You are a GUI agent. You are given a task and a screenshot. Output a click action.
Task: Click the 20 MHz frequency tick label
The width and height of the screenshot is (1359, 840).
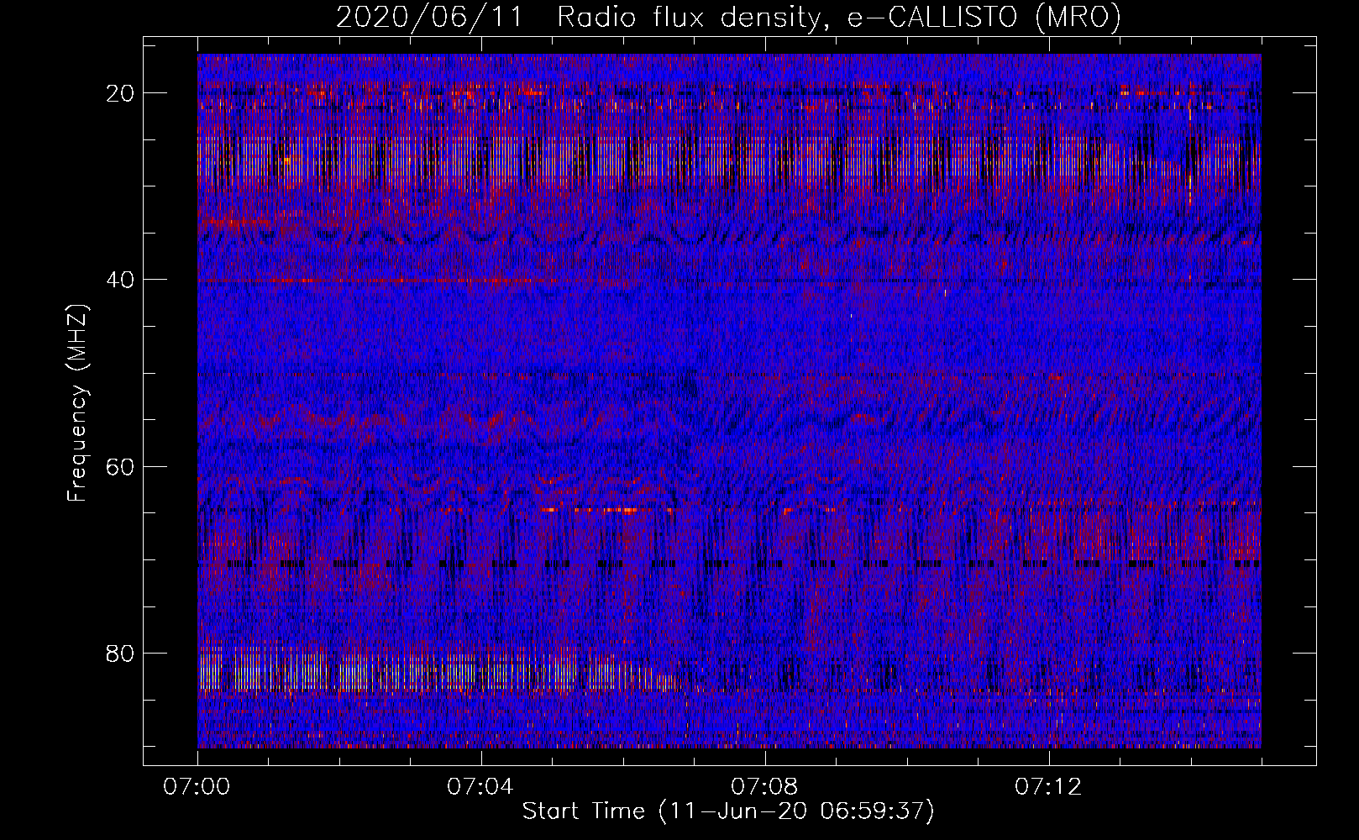coord(120,93)
